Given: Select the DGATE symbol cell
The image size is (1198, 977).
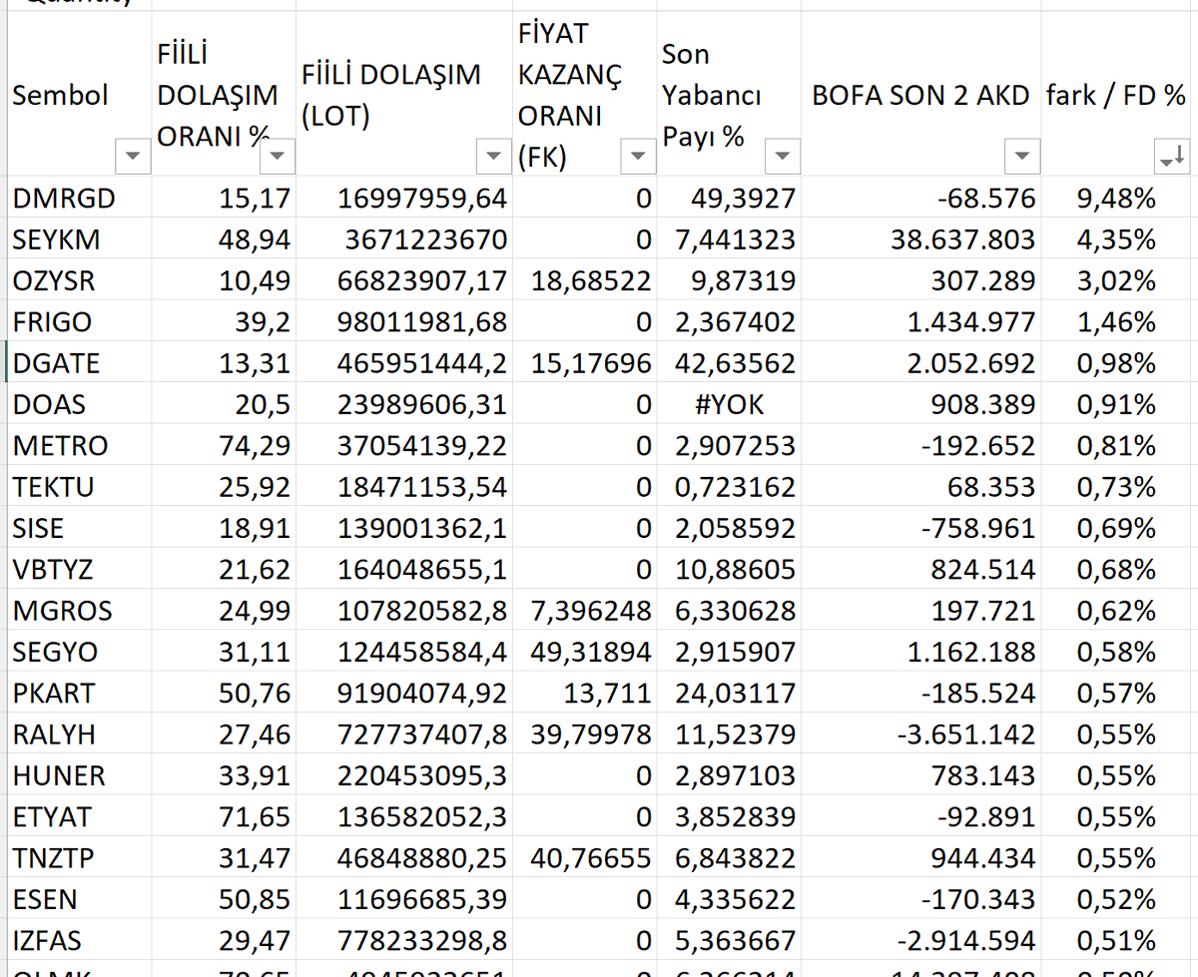Looking at the screenshot, I should [79, 363].
